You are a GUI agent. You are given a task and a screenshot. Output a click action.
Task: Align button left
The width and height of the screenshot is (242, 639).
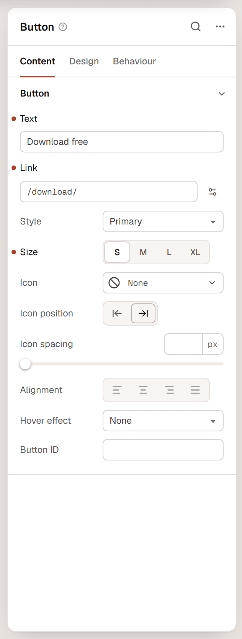point(117,390)
